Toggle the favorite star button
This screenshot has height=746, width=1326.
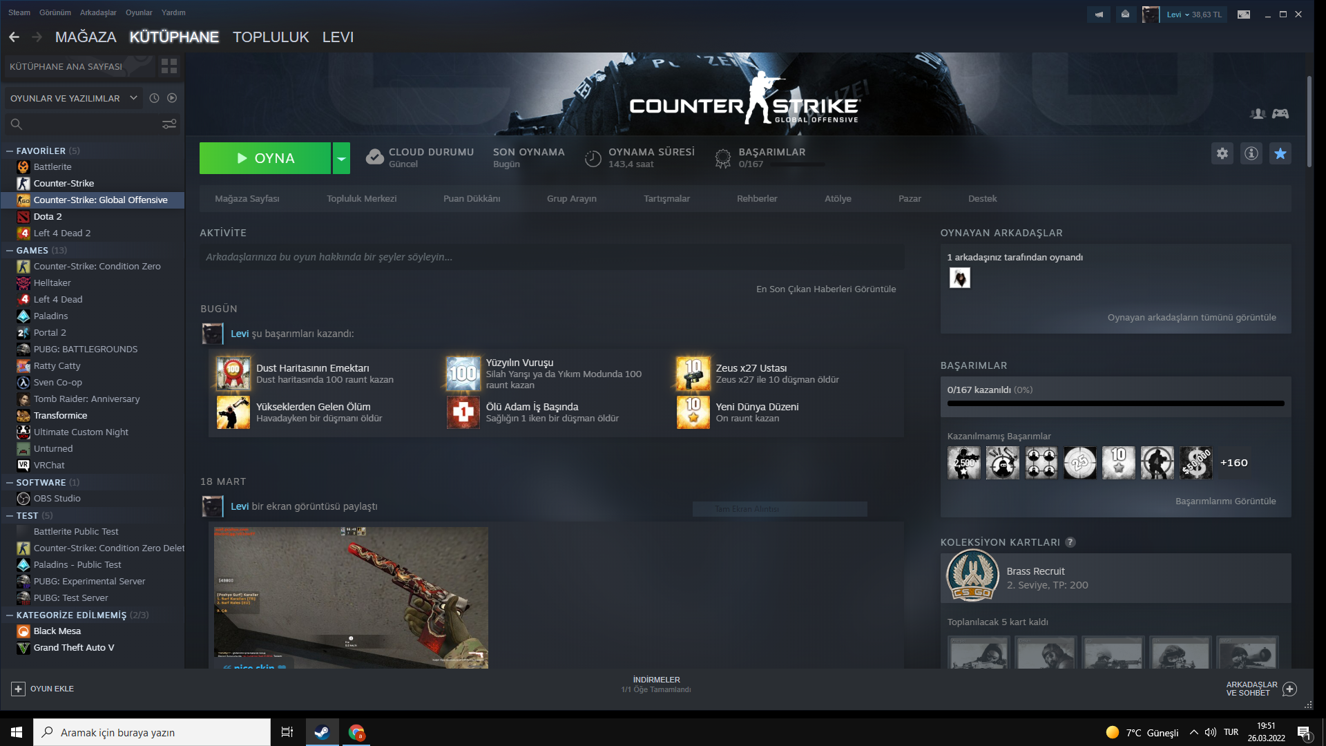pos(1280,153)
